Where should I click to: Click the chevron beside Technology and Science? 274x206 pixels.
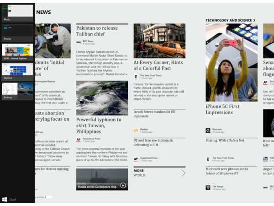click(254, 20)
